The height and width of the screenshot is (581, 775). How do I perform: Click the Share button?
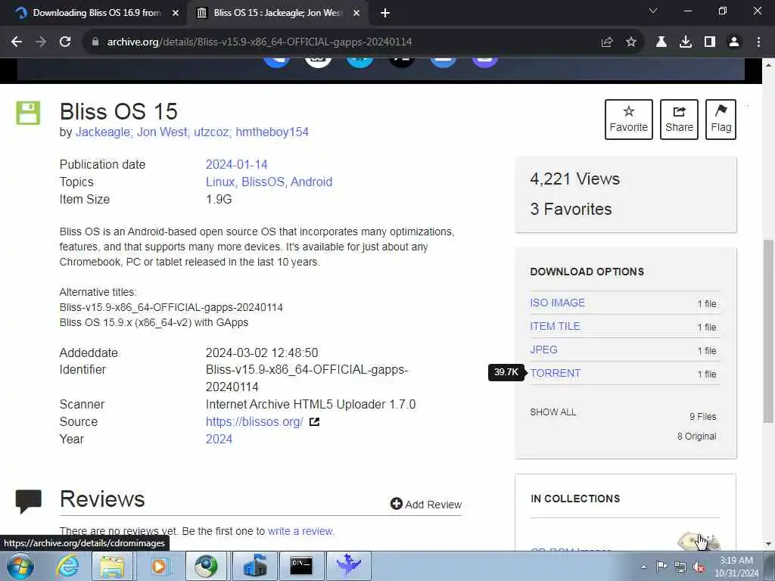tap(679, 120)
